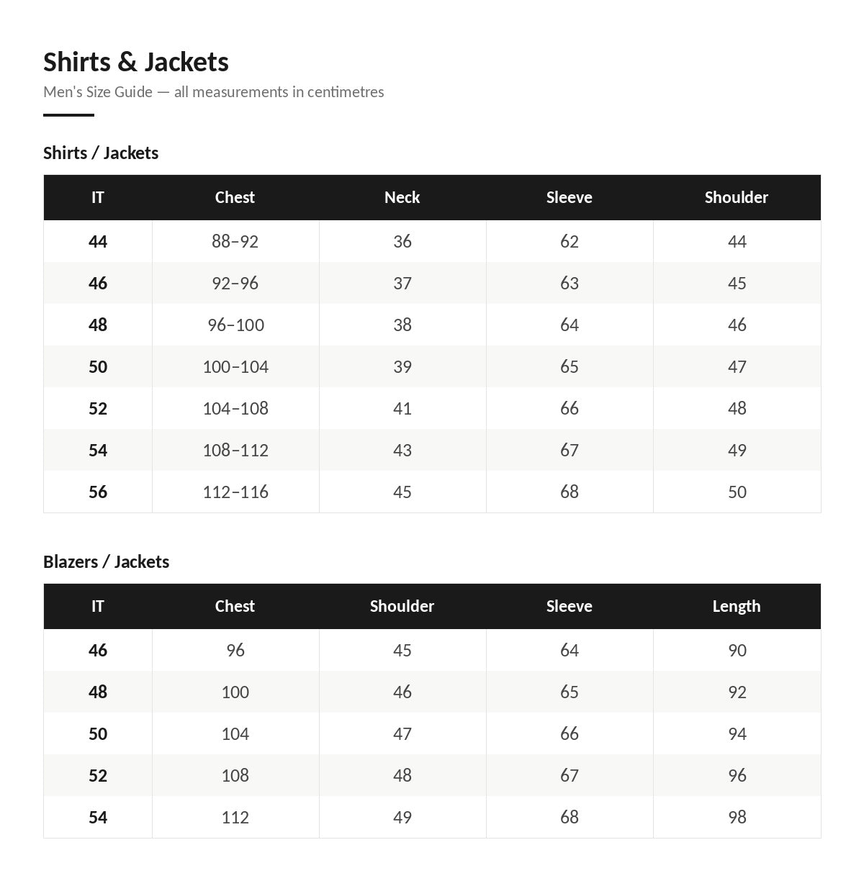Click IT size 52 in Blazers table
Screen dimensions: 864x881
click(98, 775)
